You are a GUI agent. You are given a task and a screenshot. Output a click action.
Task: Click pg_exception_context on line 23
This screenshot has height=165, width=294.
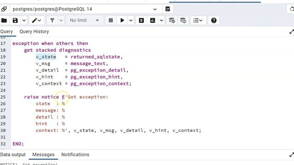tap(100, 83)
